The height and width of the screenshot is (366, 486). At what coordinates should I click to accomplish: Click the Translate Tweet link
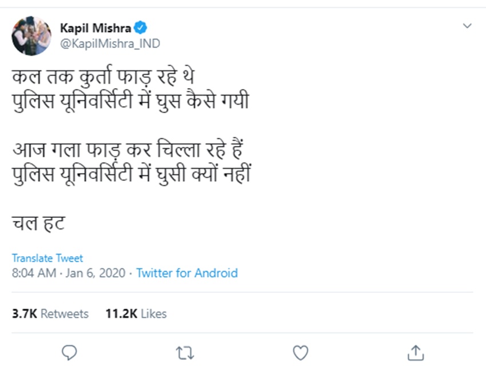[x=47, y=258]
